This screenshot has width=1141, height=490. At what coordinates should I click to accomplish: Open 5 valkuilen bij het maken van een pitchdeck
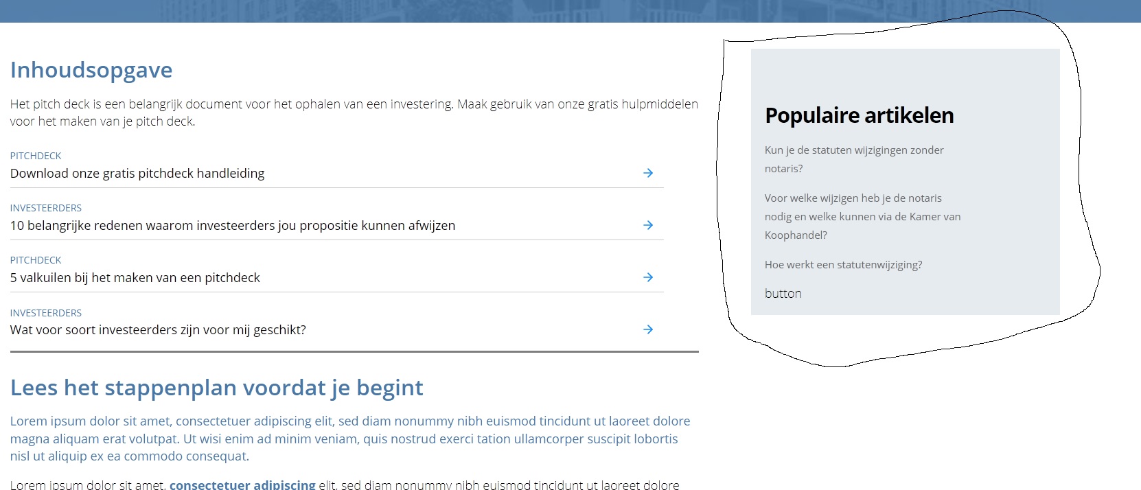pyautogui.click(x=135, y=278)
